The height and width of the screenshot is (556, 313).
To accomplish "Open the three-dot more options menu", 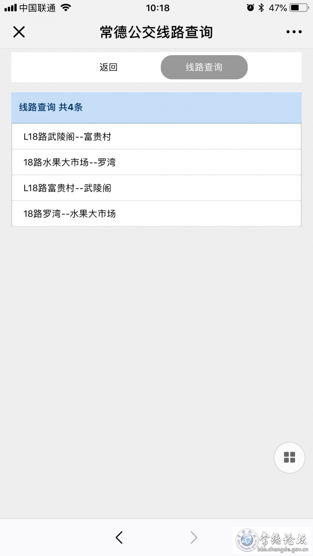I will click(x=294, y=32).
